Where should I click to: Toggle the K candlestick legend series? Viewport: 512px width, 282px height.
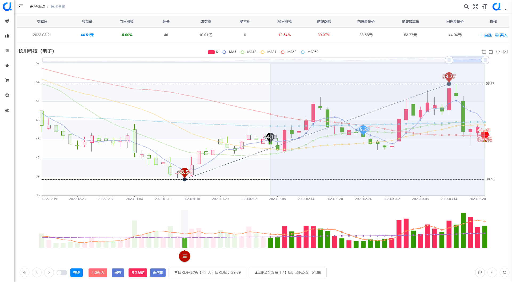pyautogui.click(x=213, y=52)
